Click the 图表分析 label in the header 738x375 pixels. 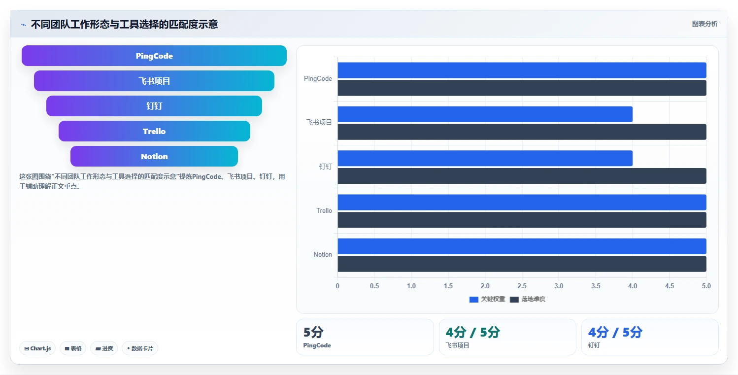(x=704, y=24)
